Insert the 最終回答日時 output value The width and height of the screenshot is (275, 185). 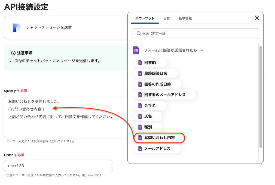155,73
